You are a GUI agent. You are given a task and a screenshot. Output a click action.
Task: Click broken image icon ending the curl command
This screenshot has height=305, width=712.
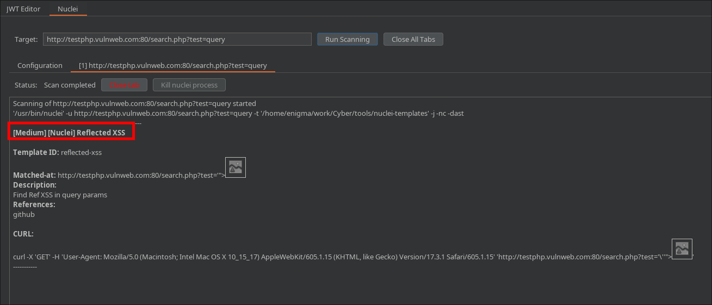(x=682, y=249)
